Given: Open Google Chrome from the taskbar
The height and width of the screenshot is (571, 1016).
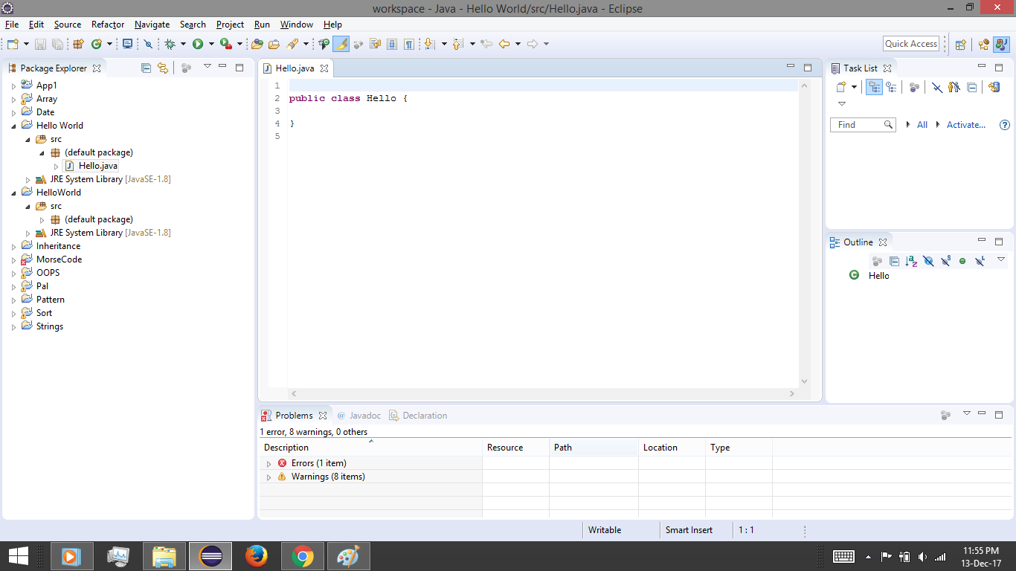Looking at the screenshot, I should click(303, 556).
